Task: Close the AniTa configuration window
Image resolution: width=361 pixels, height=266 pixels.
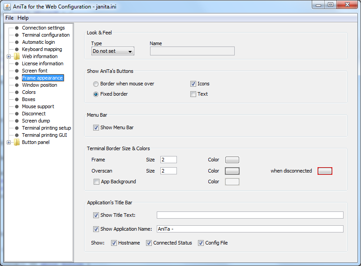Action: tap(347, 5)
